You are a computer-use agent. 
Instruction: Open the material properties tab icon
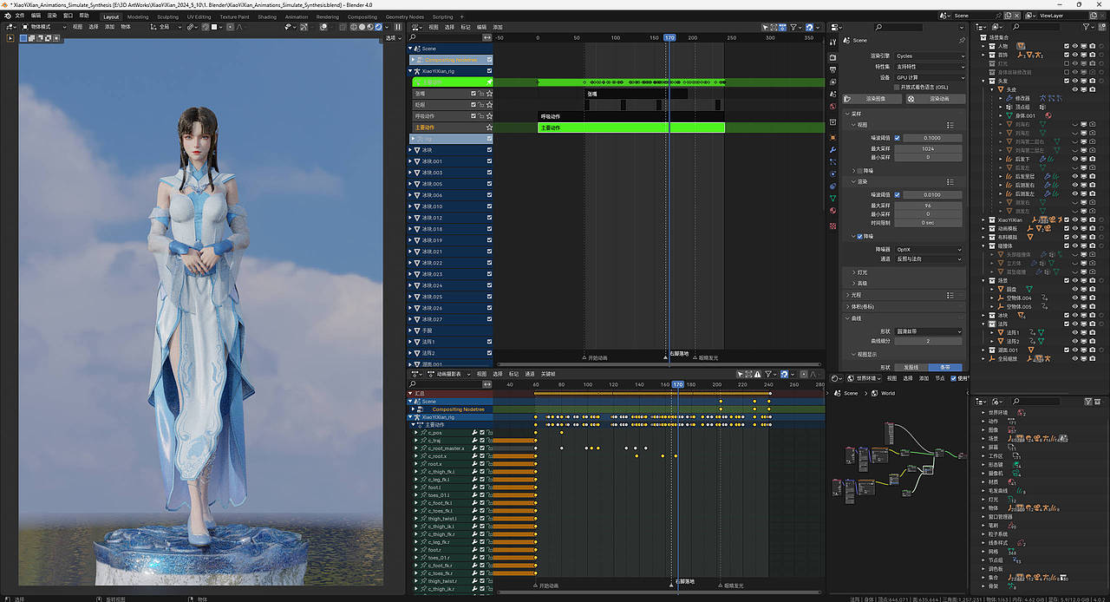click(833, 211)
